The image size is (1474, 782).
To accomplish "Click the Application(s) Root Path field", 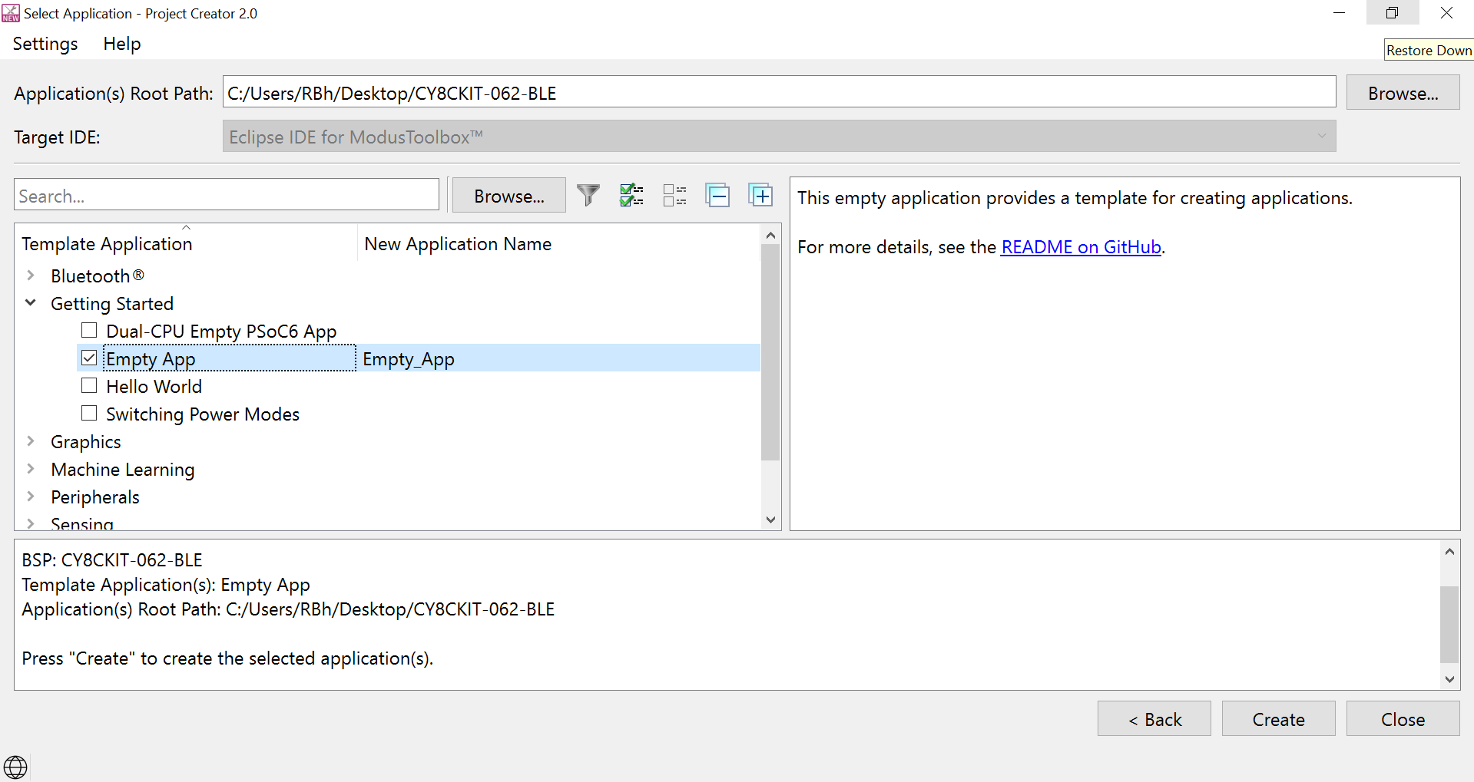I will coord(779,92).
